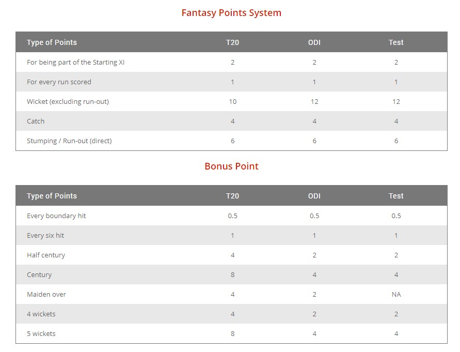The width and height of the screenshot is (460, 352).
Task: Click the "Every boundary hit" row label
Action: point(56,216)
